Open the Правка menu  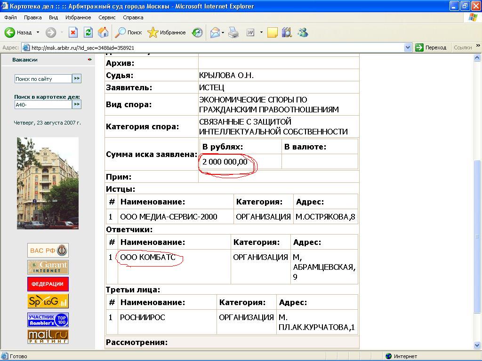(32, 17)
